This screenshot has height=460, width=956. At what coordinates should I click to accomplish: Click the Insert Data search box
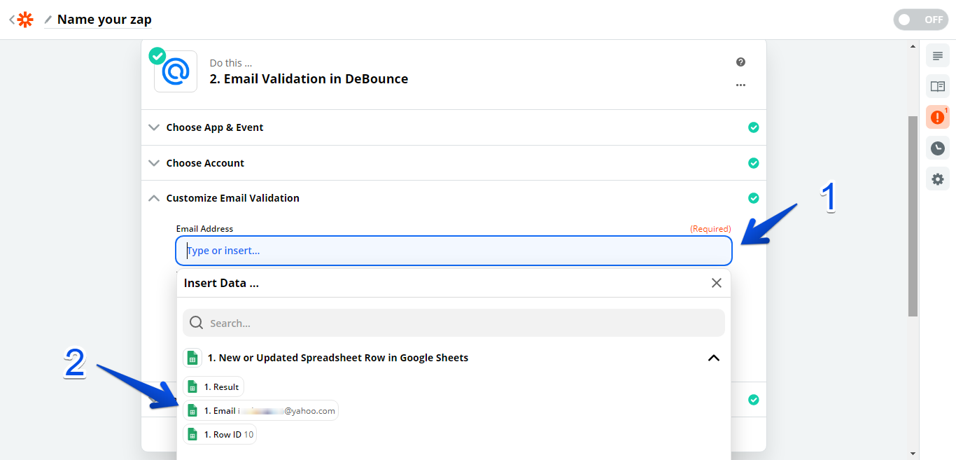pyautogui.click(x=454, y=323)
